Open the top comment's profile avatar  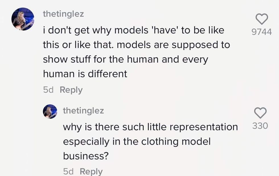pos(22,19)
